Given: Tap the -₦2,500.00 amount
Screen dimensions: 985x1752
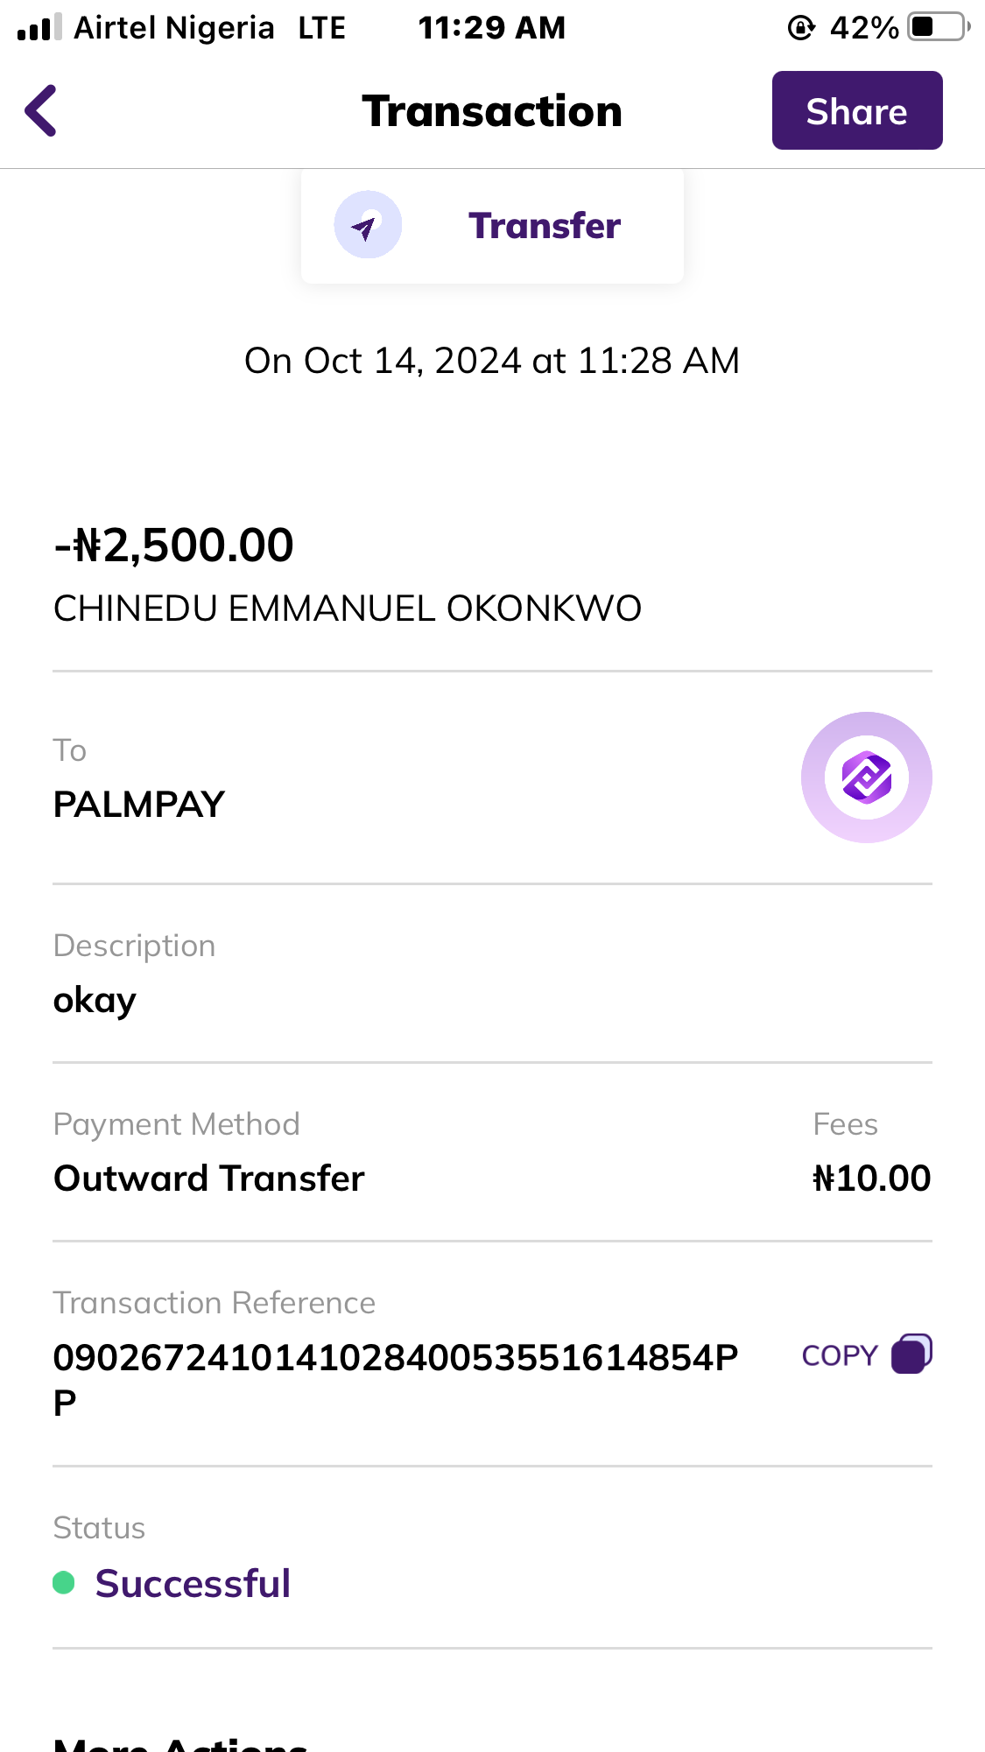Looking at the screenshot, I should pos(174,545).
